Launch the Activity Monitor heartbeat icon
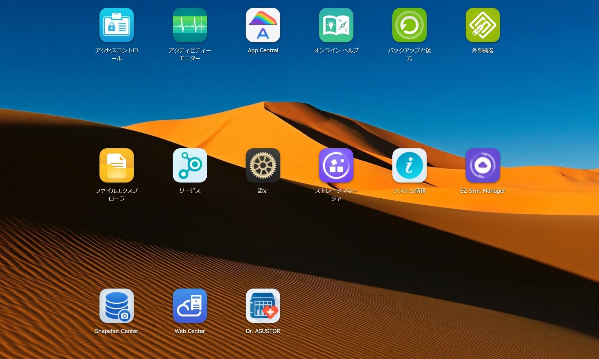Viewport: 599px width, 359px height. [190, 25]
